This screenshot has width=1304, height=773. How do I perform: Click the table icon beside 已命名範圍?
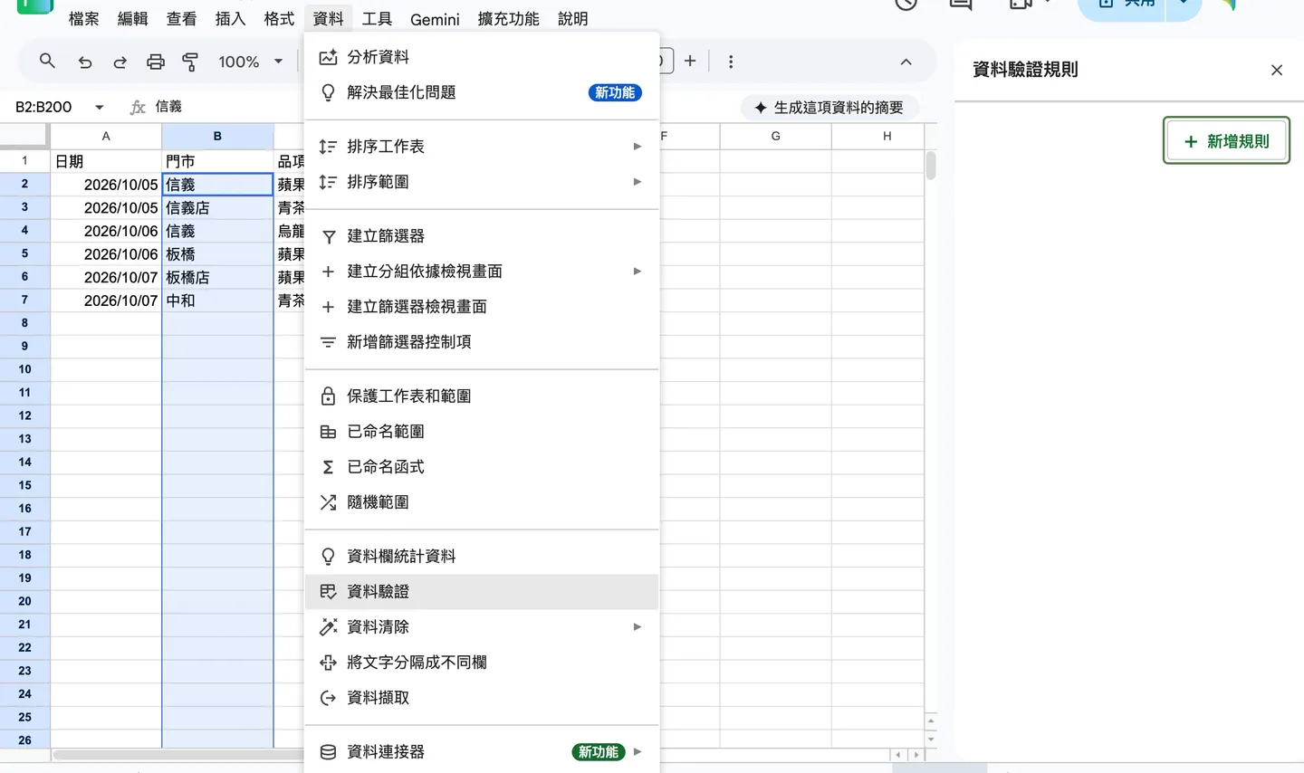coord(329,432)
